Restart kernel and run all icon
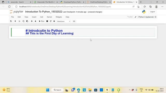Screen dimensions: 166x93 tap(54, 21)
